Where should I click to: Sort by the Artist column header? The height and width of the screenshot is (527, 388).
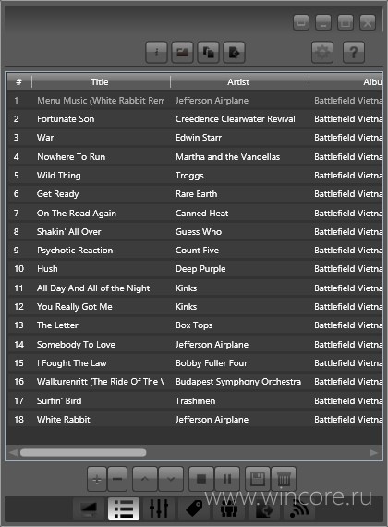pyautogui.click(x=238, y=82)
